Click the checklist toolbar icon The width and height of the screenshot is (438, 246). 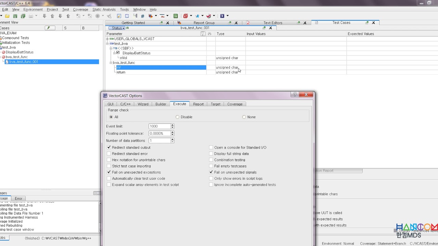coord(119,16)
